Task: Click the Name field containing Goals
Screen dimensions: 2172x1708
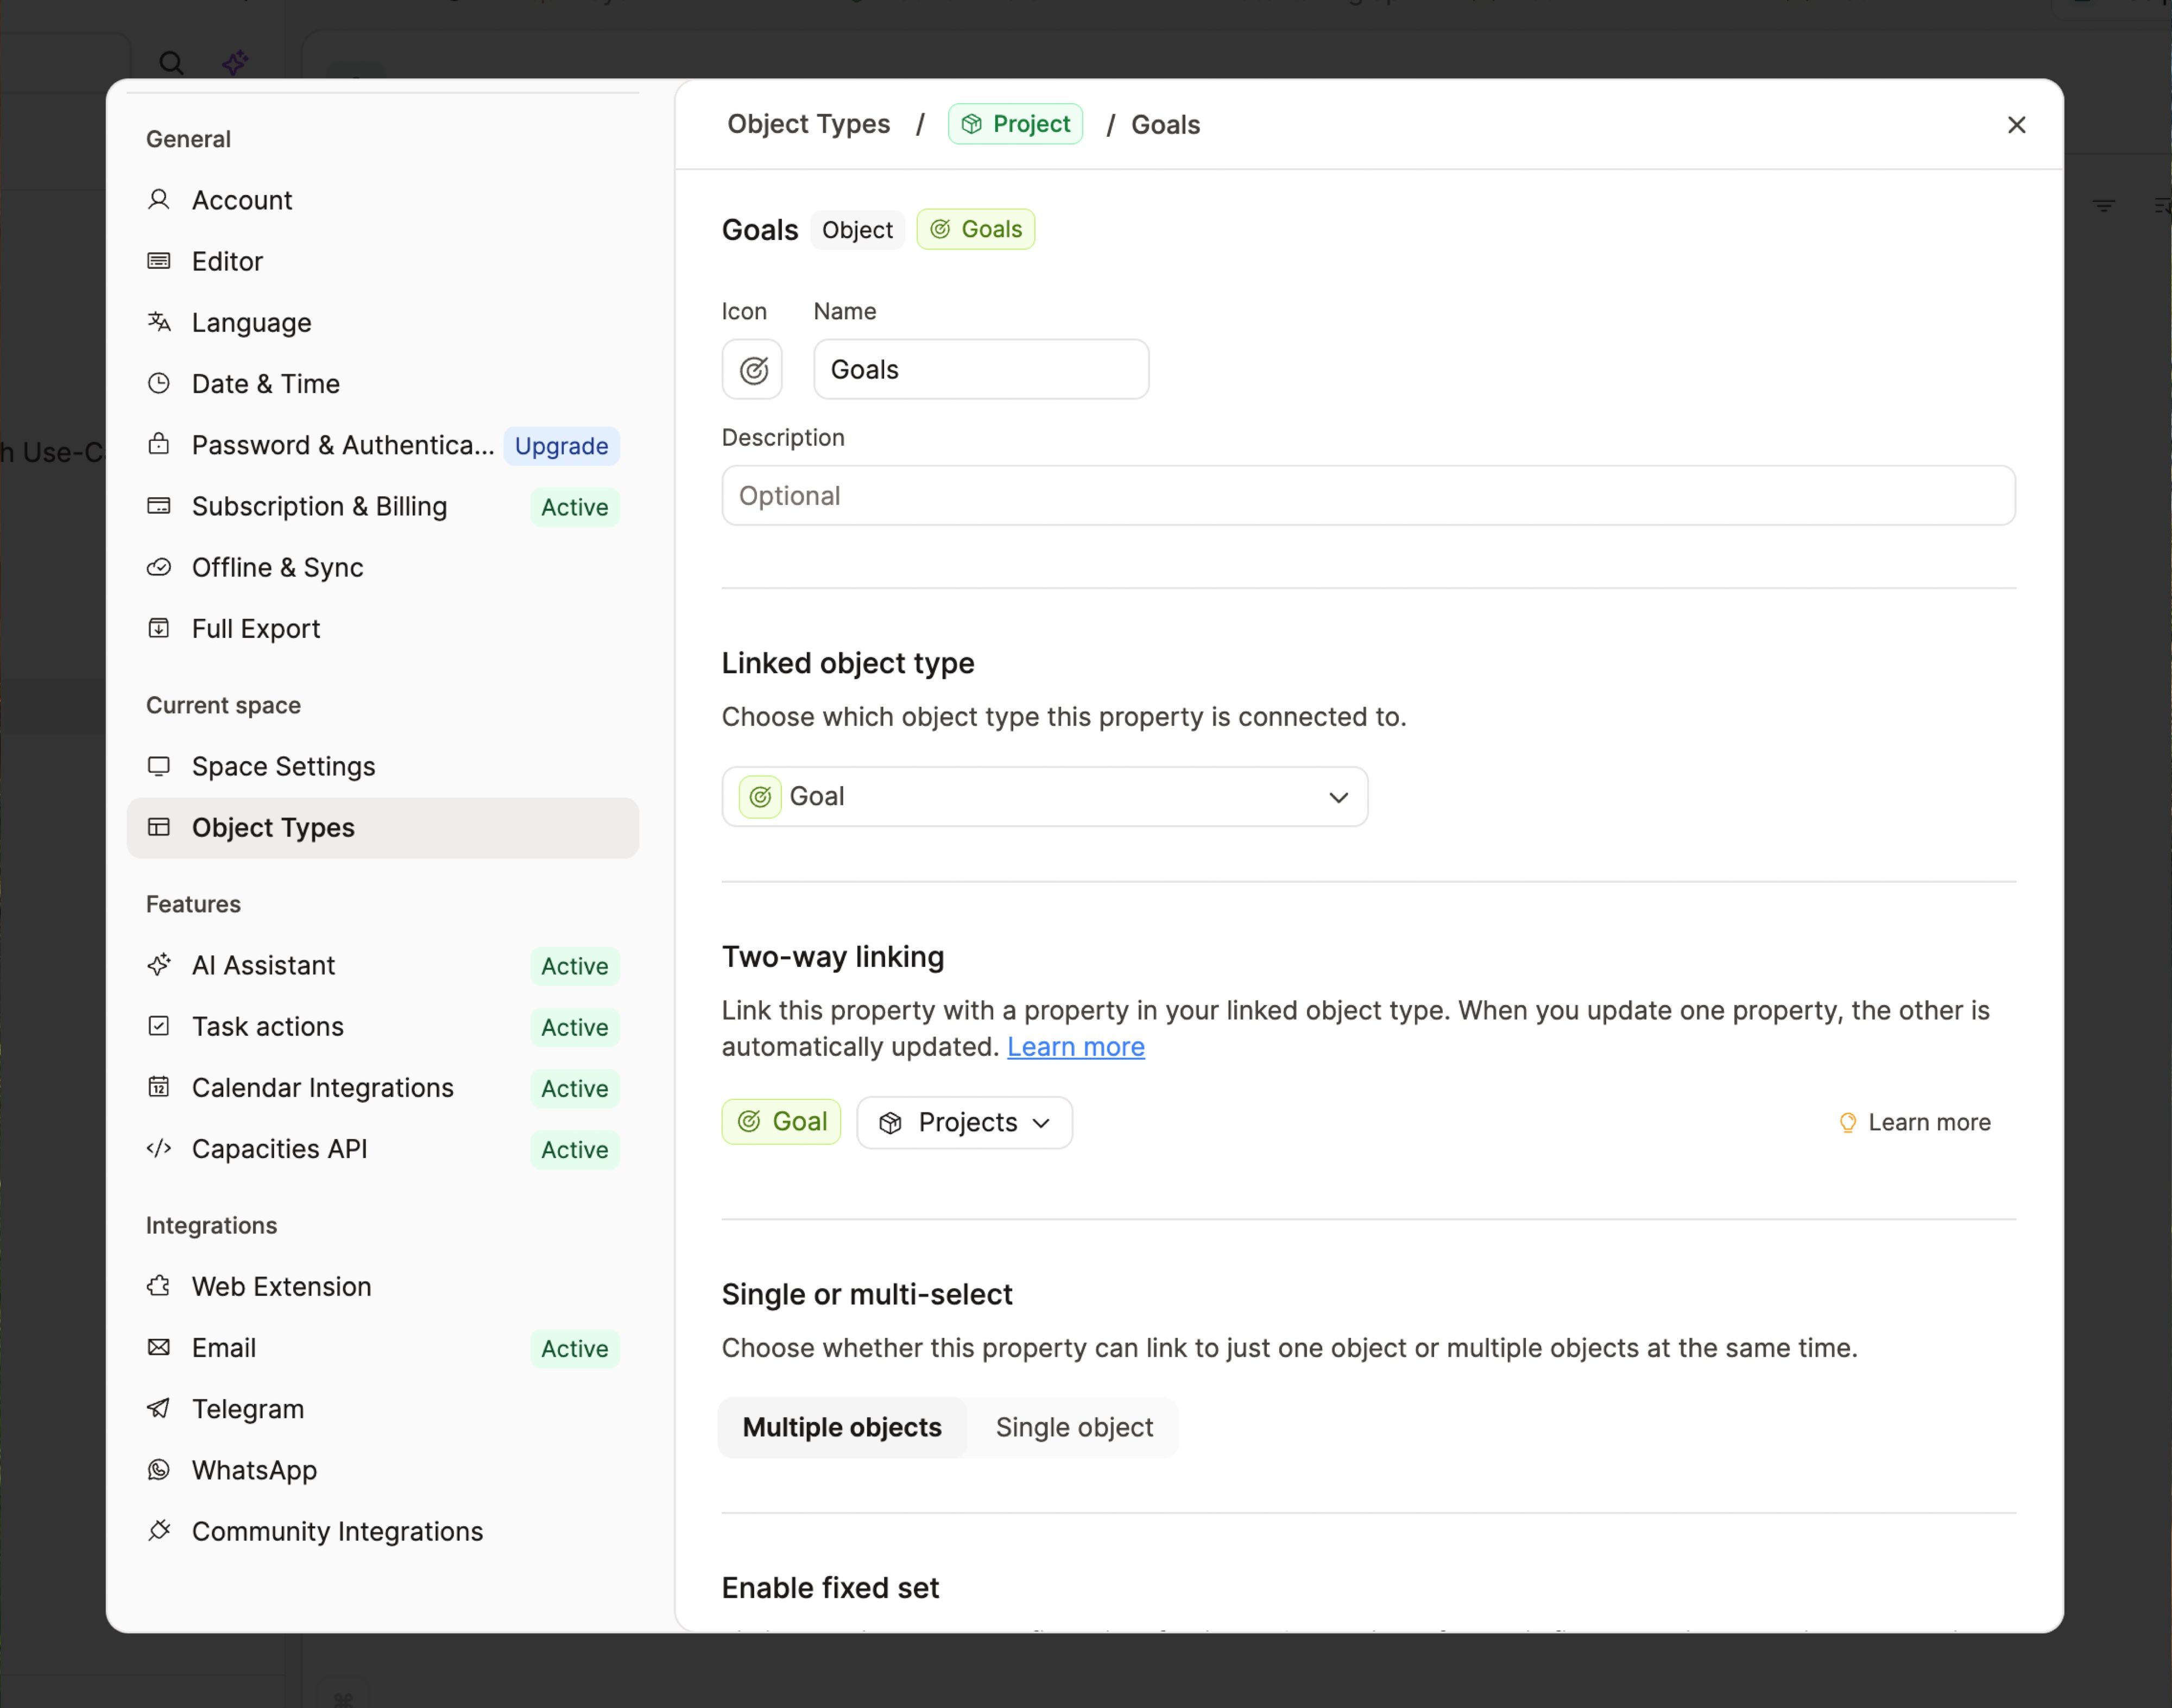Action: coord(980,370)
